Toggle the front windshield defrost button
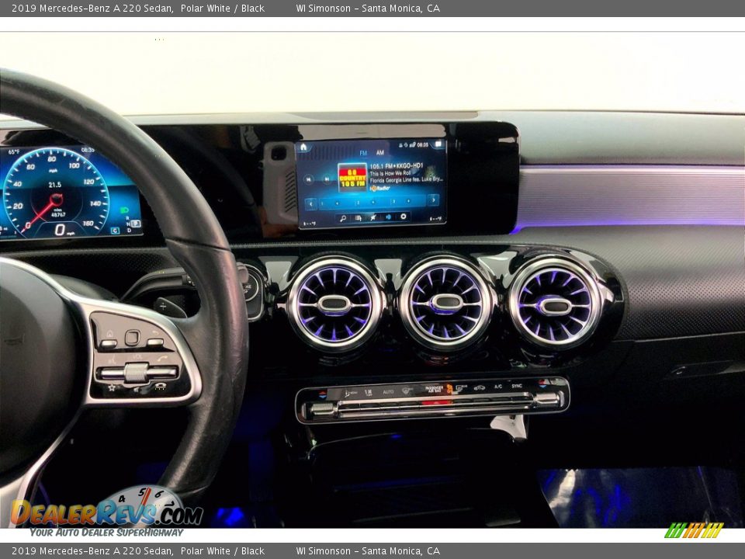Screen dimensions: 745x559 (x=407, y=391)
